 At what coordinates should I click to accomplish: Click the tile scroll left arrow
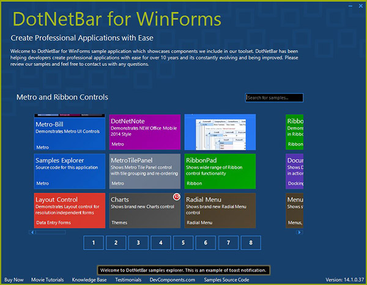click(32, 232)
